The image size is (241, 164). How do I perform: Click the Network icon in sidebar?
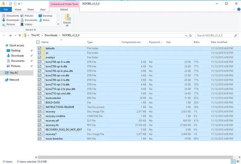tap(7, 80)
